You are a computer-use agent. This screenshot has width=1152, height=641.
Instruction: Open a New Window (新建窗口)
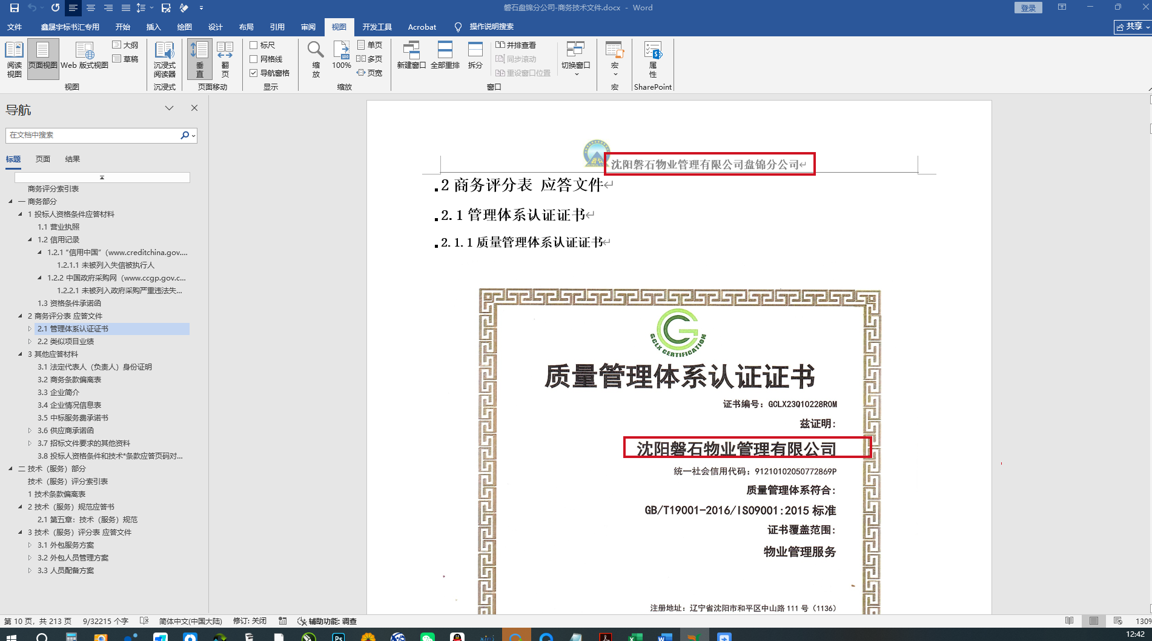[x=411, y=56]
